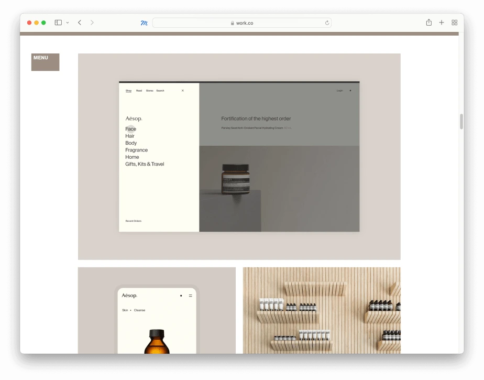
Task: Choose the Body category
Action: click(x=131, y=143)
